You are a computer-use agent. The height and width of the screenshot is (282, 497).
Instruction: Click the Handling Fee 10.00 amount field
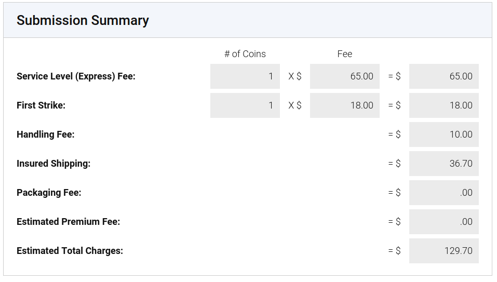pos(444,135)
